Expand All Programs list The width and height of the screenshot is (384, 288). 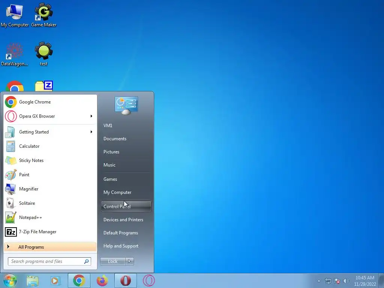[50, 247]
